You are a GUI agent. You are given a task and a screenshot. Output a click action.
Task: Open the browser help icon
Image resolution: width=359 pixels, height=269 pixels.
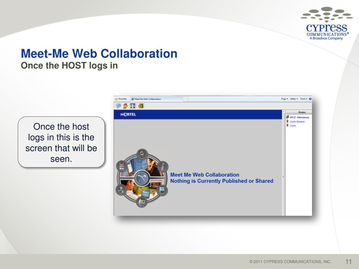click(310, 99)
